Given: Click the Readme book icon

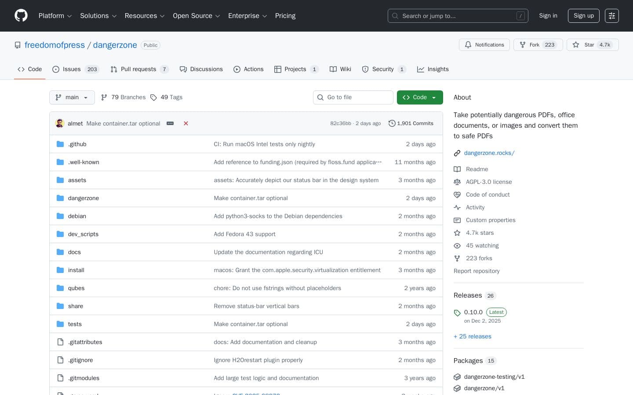Looking at the screenshot, I should [x=457, y=169].
